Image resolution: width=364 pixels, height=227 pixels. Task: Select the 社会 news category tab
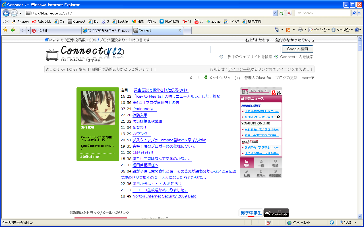click(x=275, y=163)
